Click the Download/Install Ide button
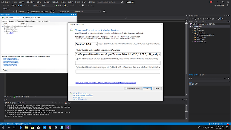This screenshot has width=231, height=130. coord(133,89)
